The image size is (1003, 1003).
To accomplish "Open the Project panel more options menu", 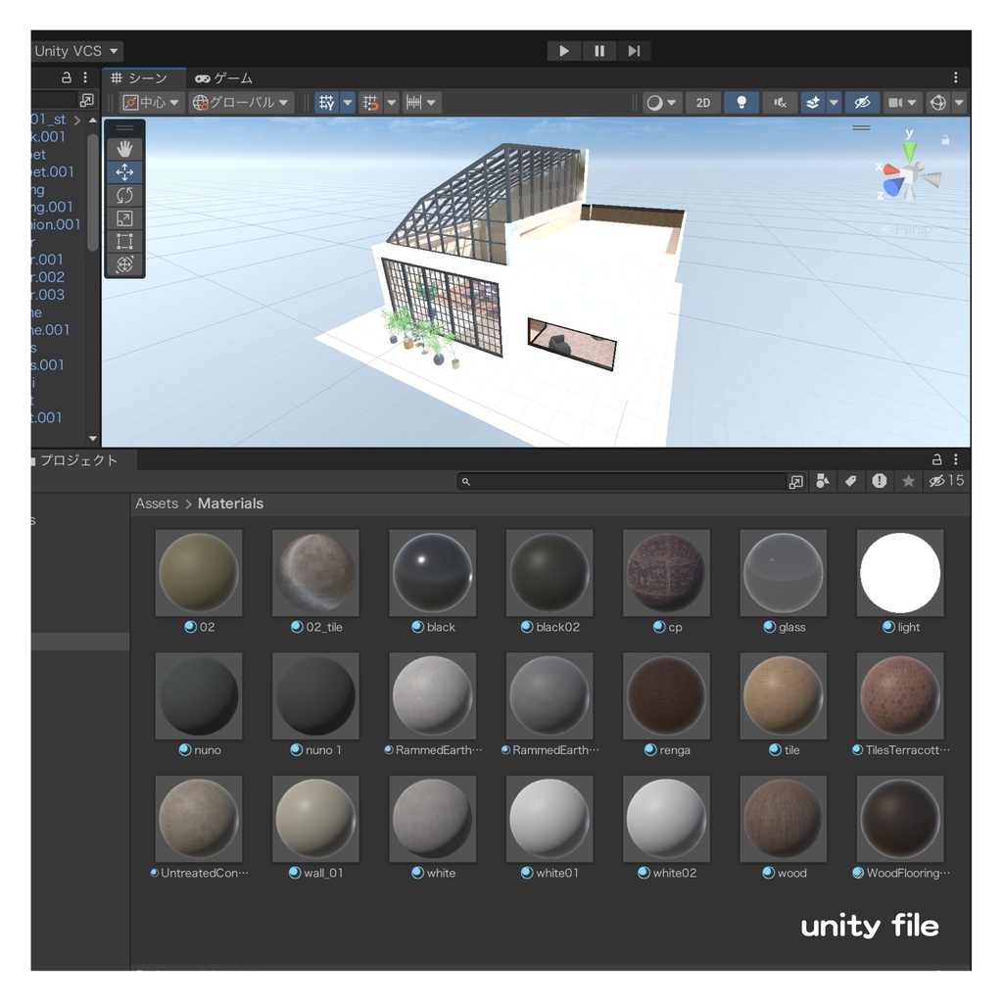I will pos(956,459).
